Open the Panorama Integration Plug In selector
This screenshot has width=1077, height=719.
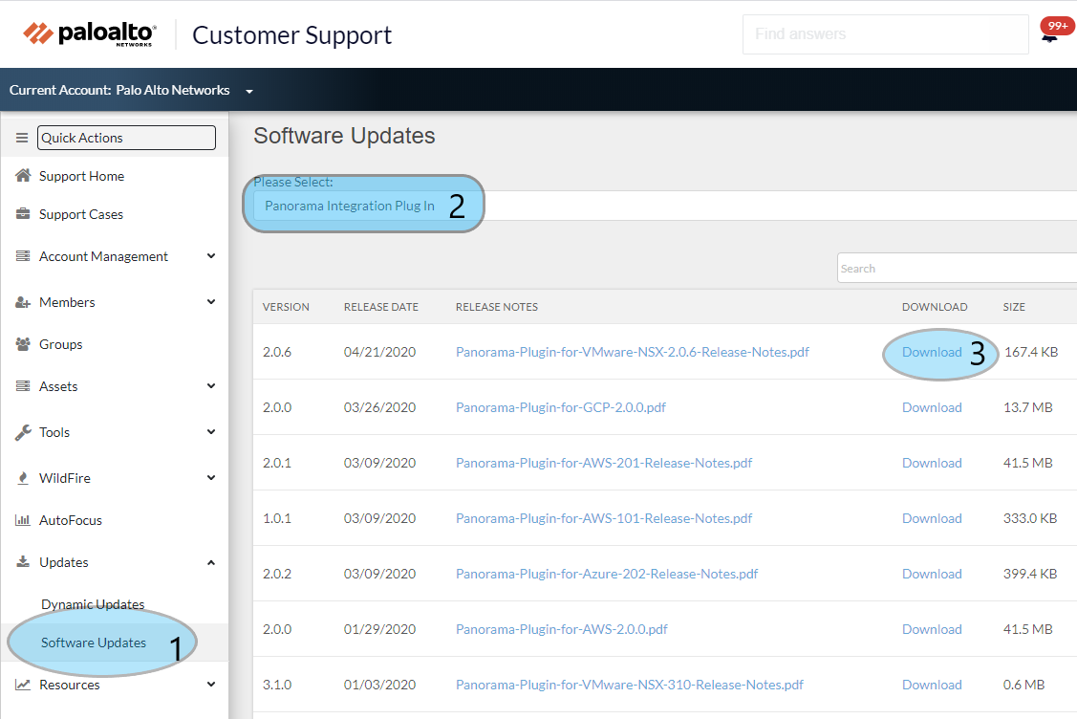(x=350, y=206)
